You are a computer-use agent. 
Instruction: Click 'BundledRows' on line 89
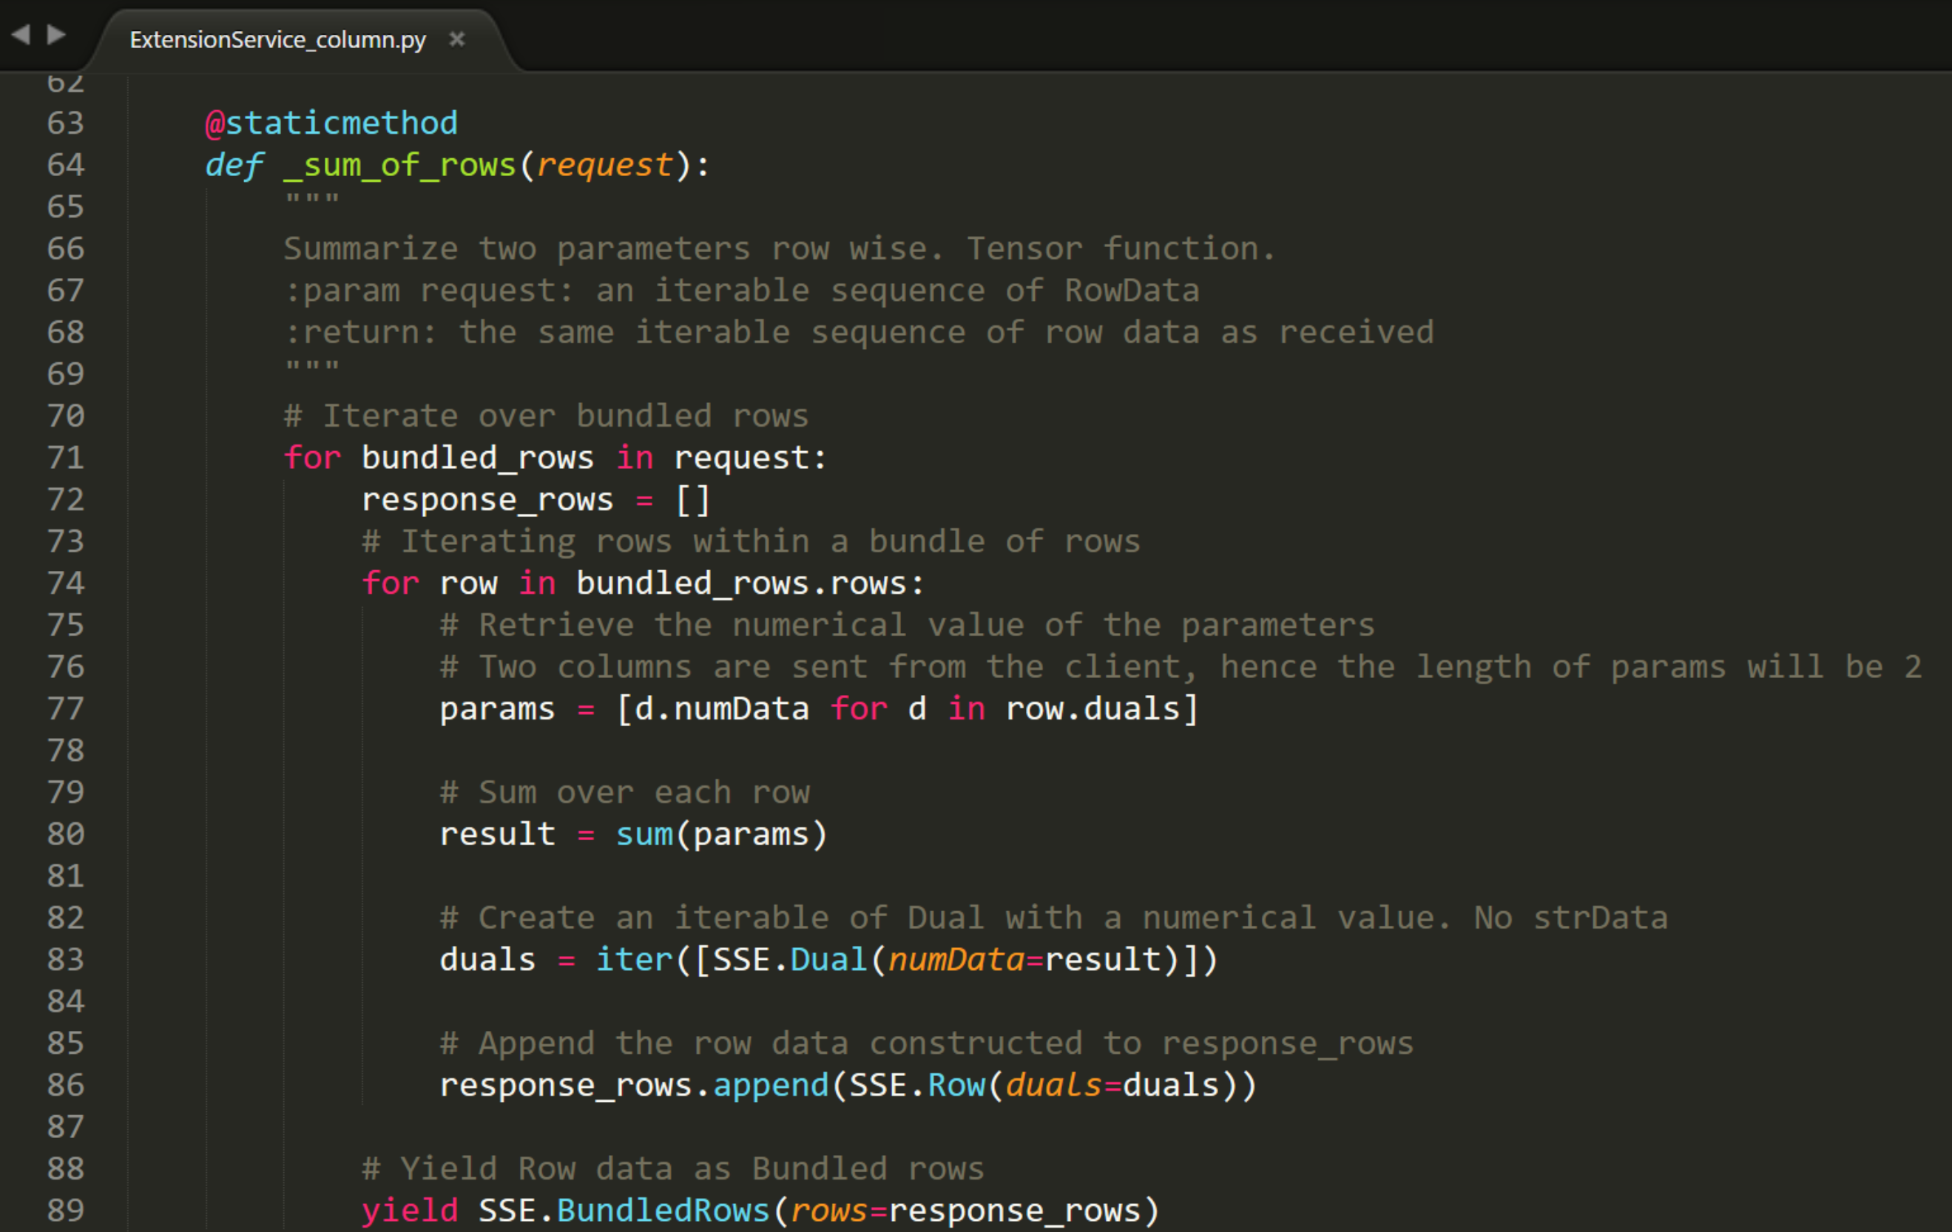[x=663, y=1211]
